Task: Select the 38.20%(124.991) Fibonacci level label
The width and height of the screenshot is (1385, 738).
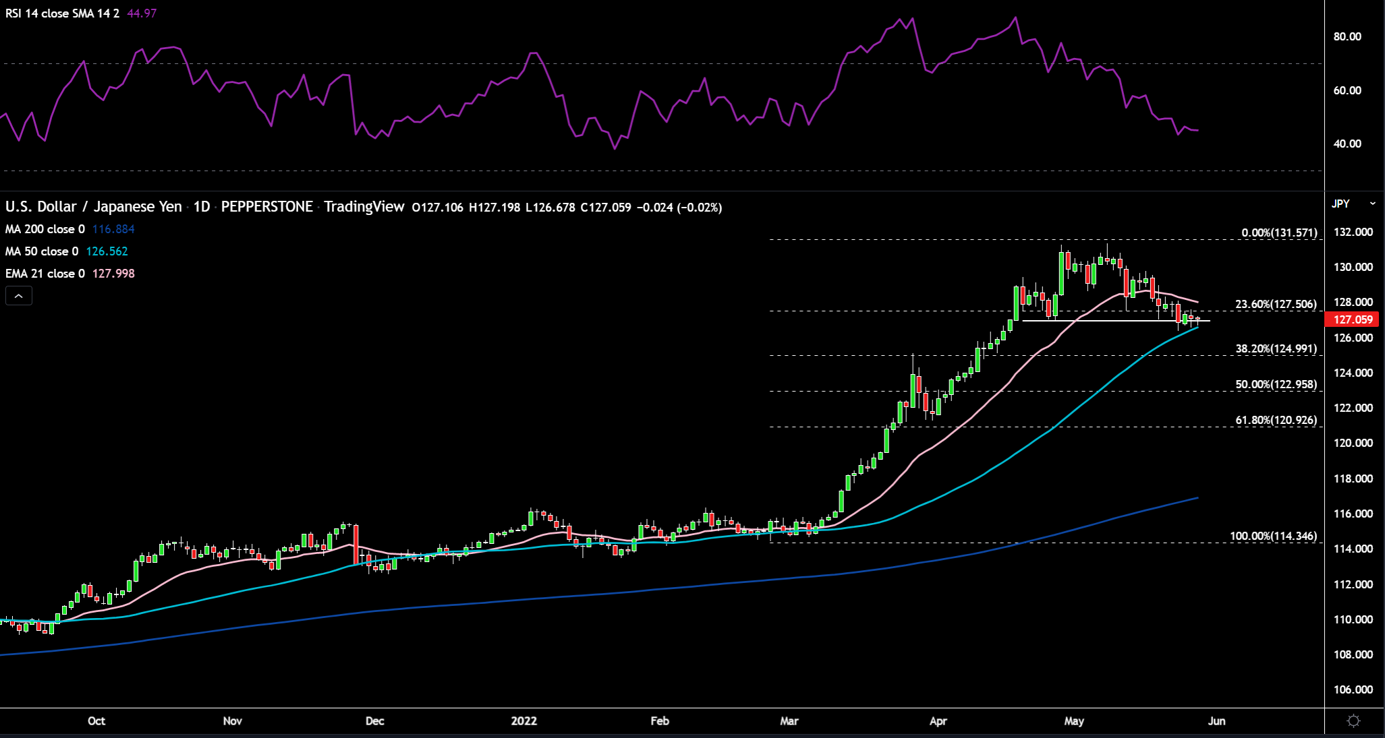Action: click(1276, 348)
